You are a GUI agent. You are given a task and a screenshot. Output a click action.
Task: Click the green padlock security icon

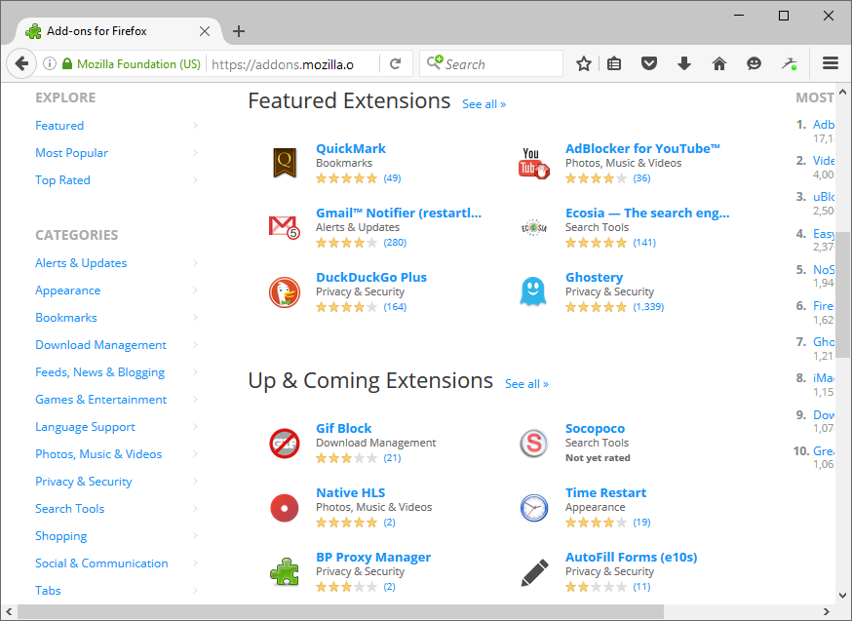(67, 64)
